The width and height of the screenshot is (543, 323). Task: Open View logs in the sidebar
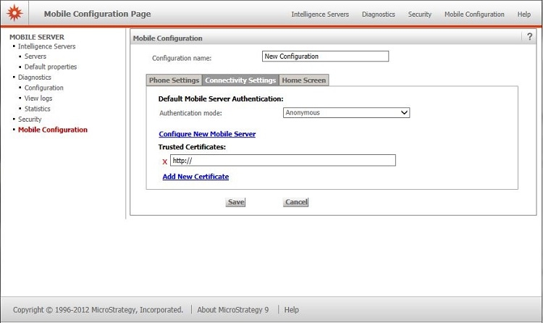[x=38, y=98]
